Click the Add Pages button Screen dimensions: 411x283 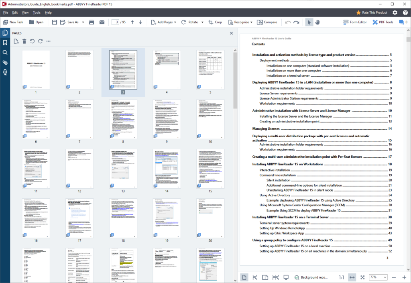[x=162, y=22]
